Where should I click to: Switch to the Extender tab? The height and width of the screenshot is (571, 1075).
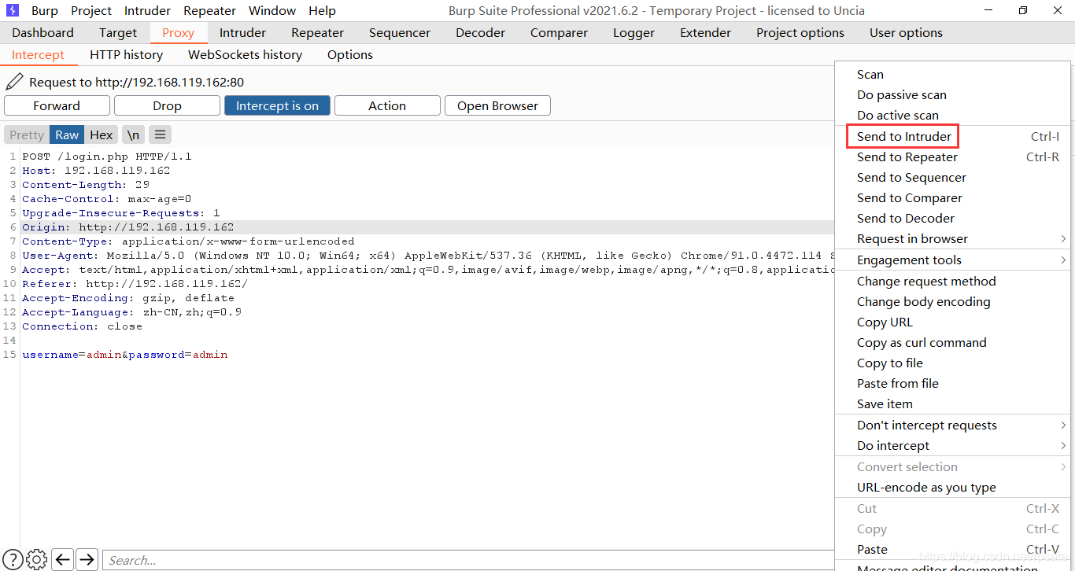click(x=705, y=32)
